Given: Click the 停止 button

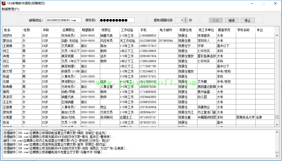Looking at the screenshot, I should pos(247,20).
